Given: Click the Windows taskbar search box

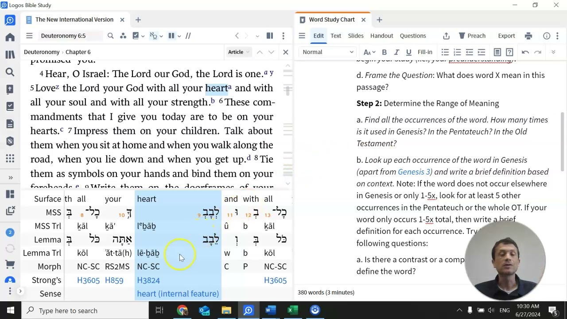Looking at the screenshot, I should 85,311.
